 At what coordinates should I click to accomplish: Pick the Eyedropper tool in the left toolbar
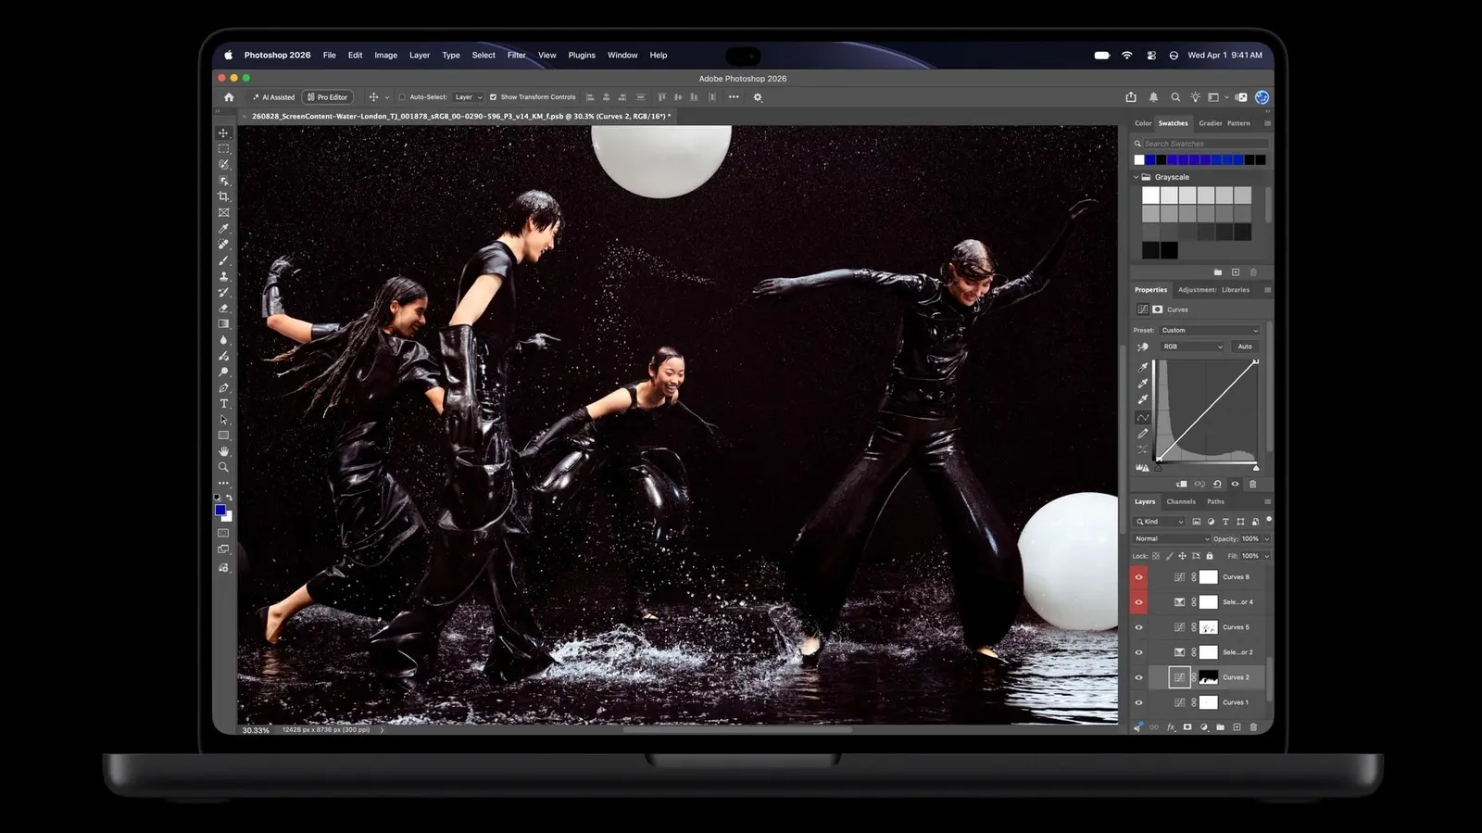point(223,228)
